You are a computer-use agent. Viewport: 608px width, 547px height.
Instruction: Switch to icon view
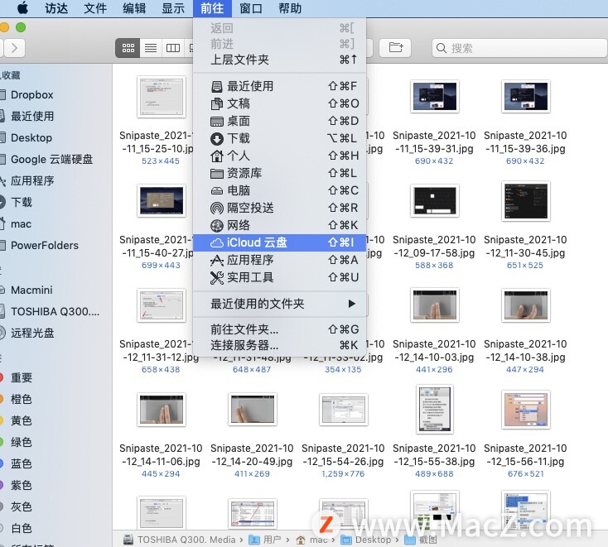click(x=128, y=48)
